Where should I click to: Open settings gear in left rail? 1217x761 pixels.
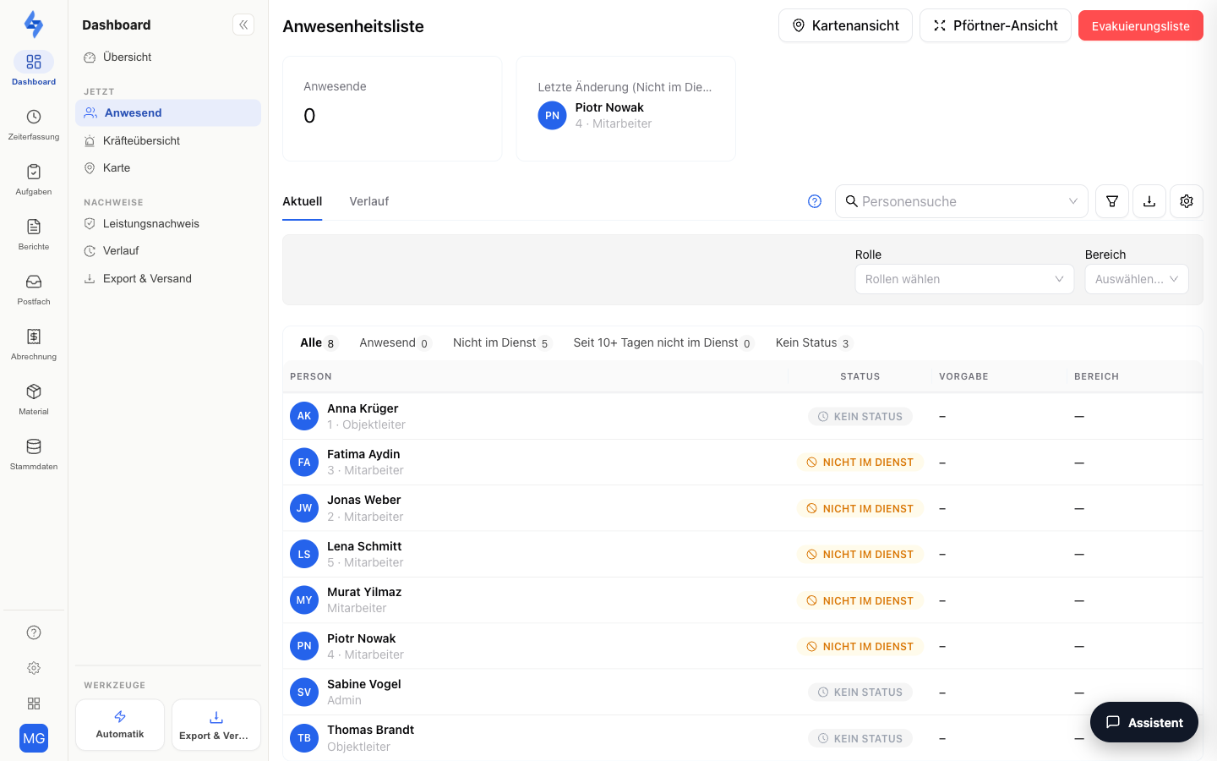tap(34, 668)
